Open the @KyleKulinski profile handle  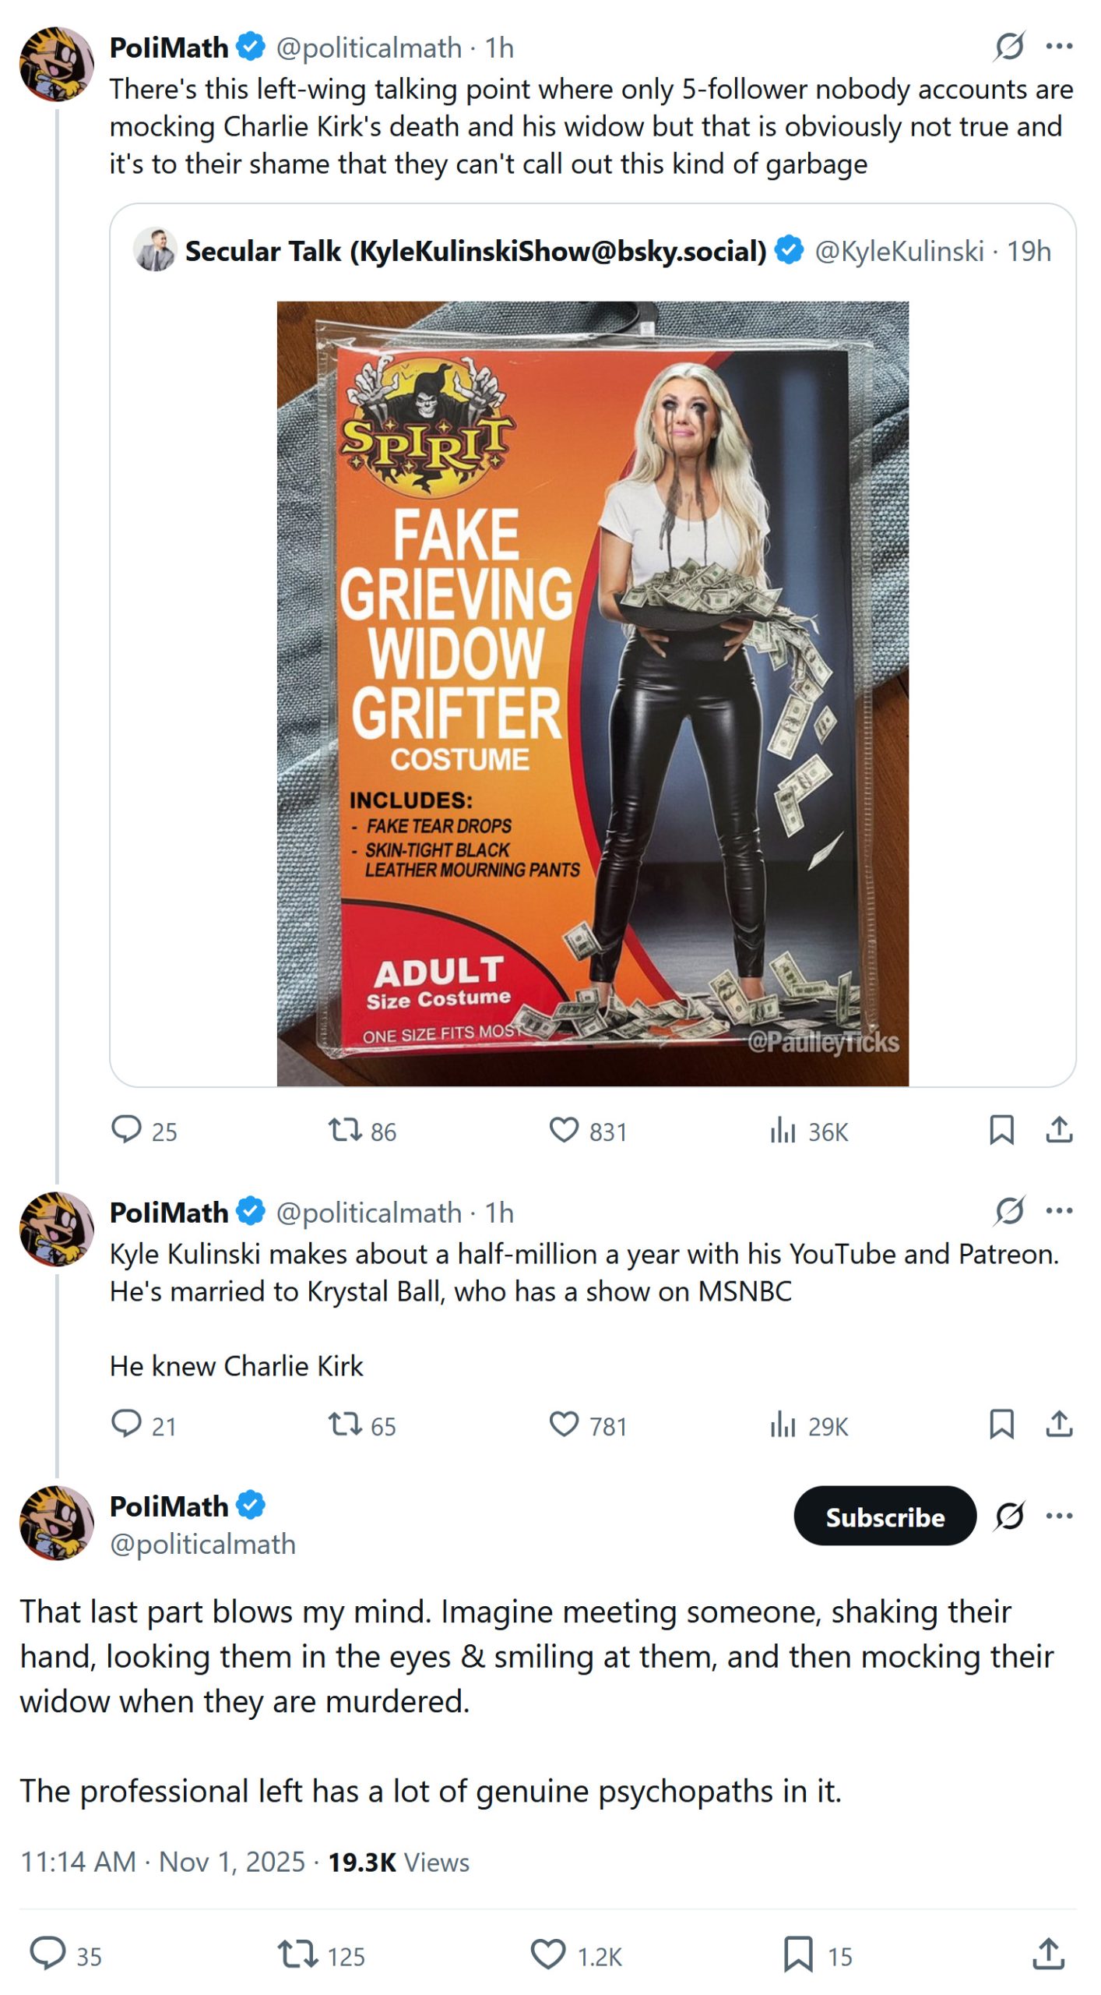[899, 252]
